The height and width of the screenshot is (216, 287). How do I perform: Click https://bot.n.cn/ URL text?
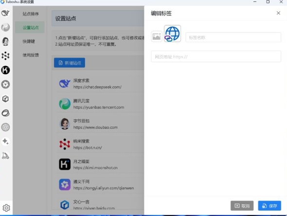coord(88,148)
